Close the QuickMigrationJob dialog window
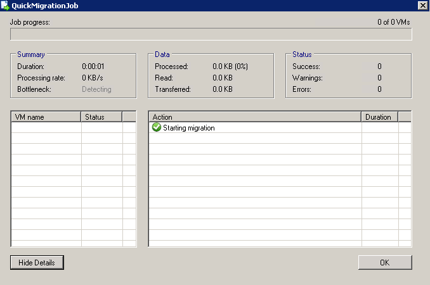This screenshot has width=430, height=285. tap(422, 5)
